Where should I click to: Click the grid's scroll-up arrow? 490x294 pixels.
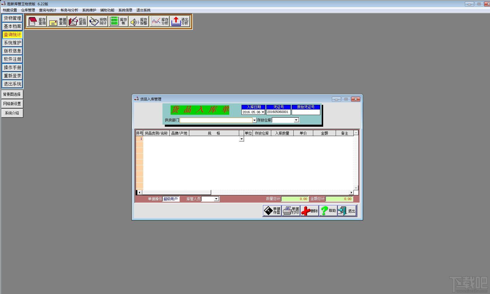click(356, 133)
